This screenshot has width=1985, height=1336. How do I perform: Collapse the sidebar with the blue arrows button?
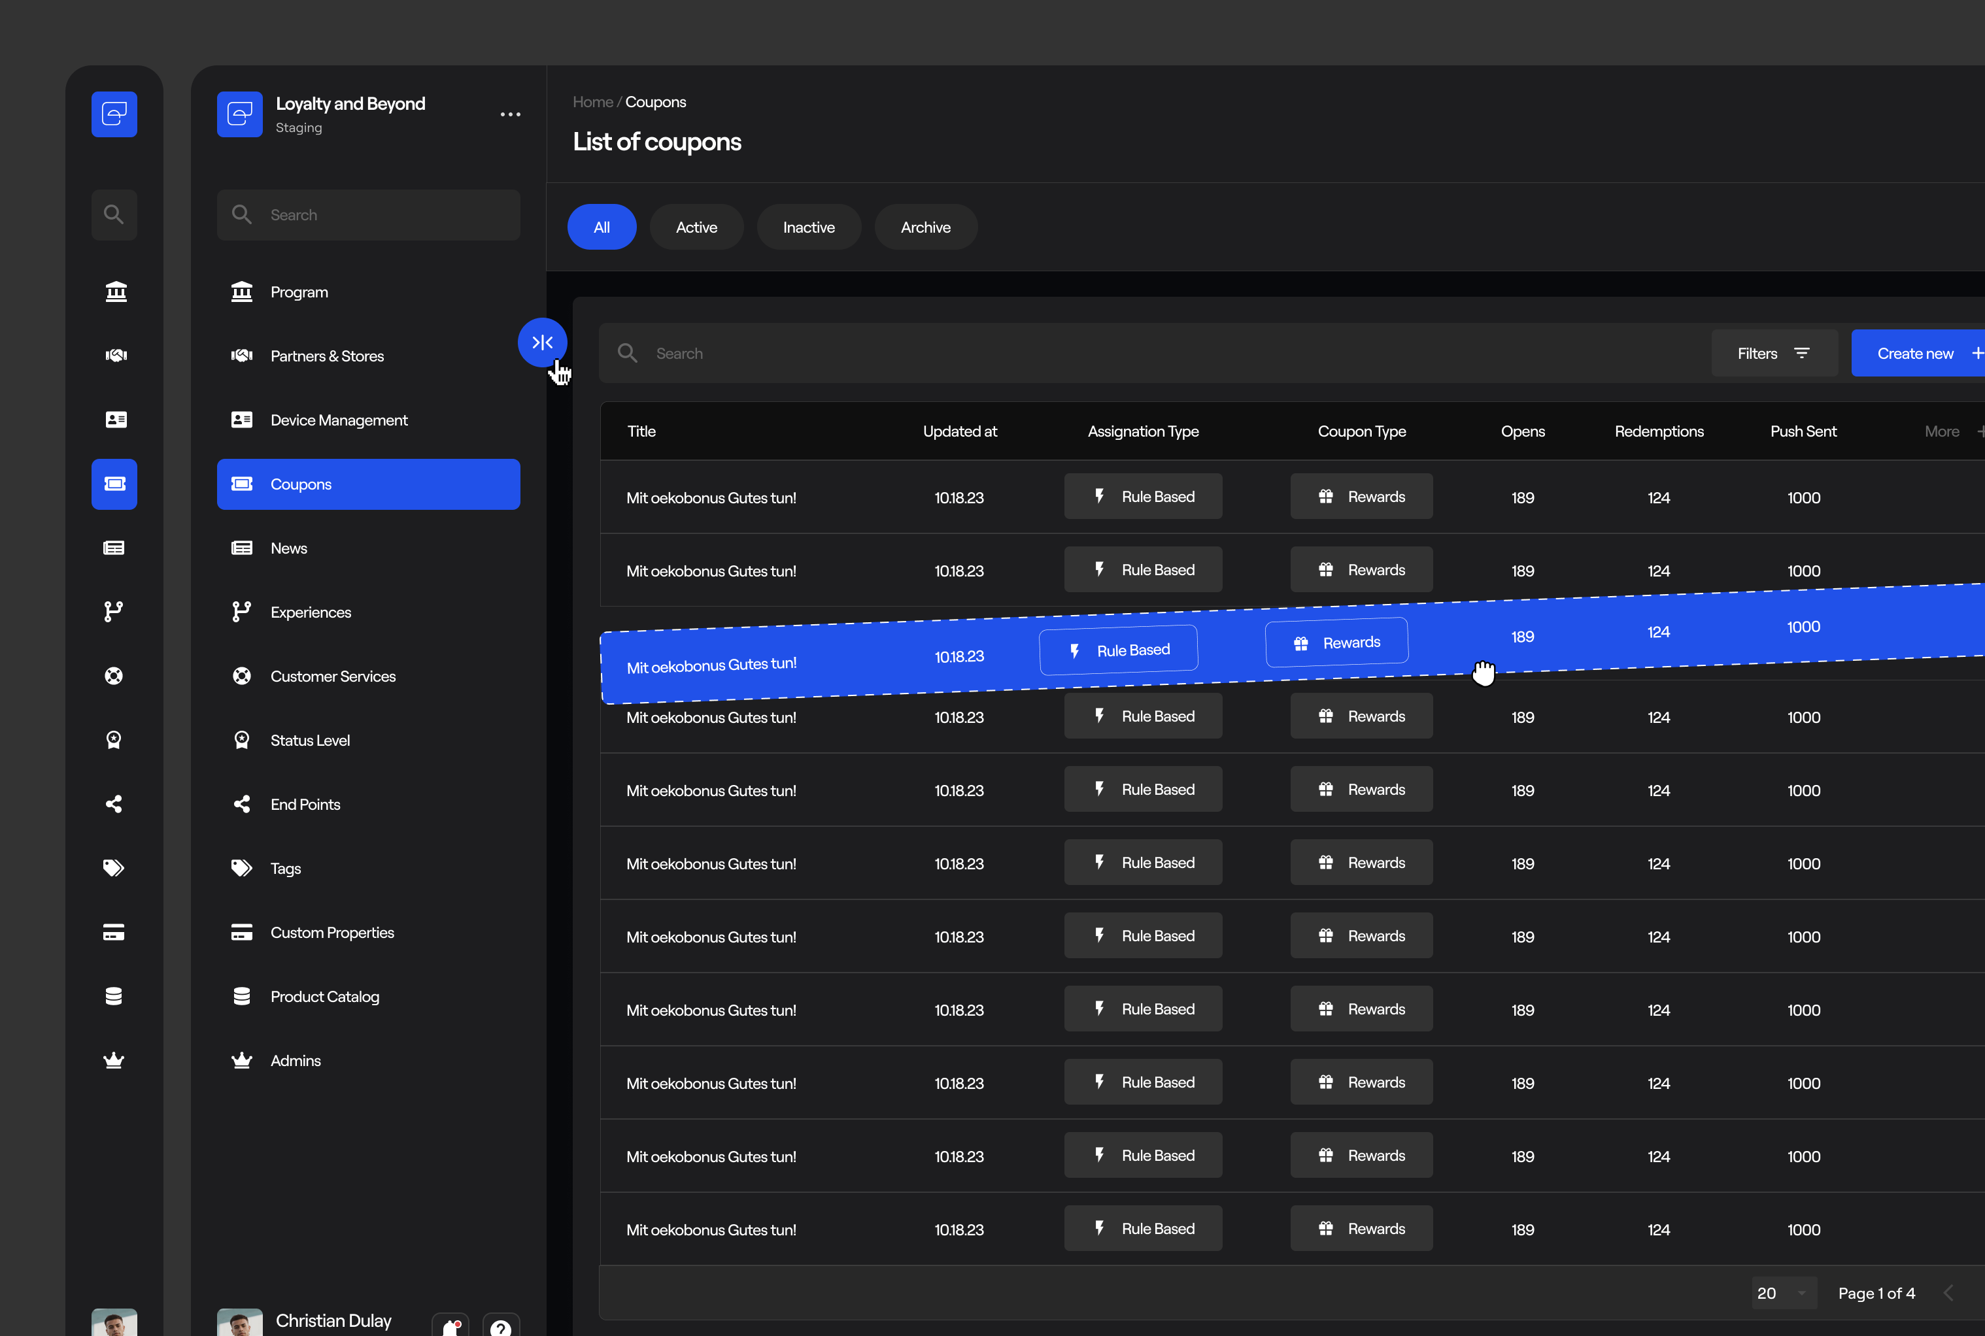[x=542, y=342]
